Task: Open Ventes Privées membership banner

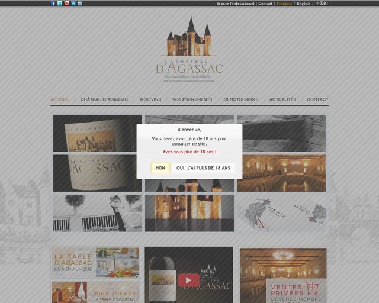Action: pyautogui.click(x=283, y=275)
